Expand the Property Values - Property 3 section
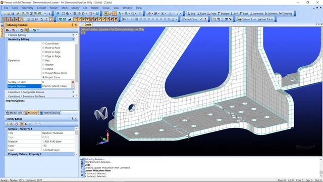The image size is (323, 182). coord(6,154)
